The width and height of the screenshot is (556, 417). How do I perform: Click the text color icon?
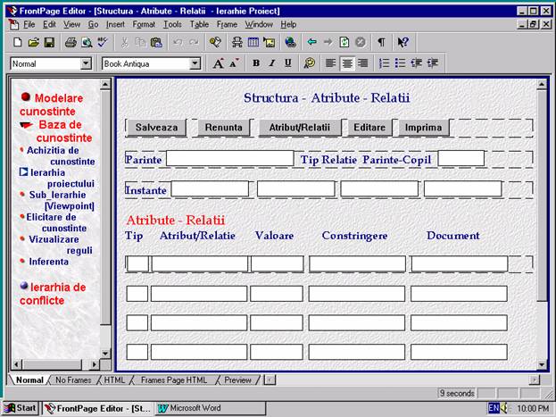tap(310, 63)
